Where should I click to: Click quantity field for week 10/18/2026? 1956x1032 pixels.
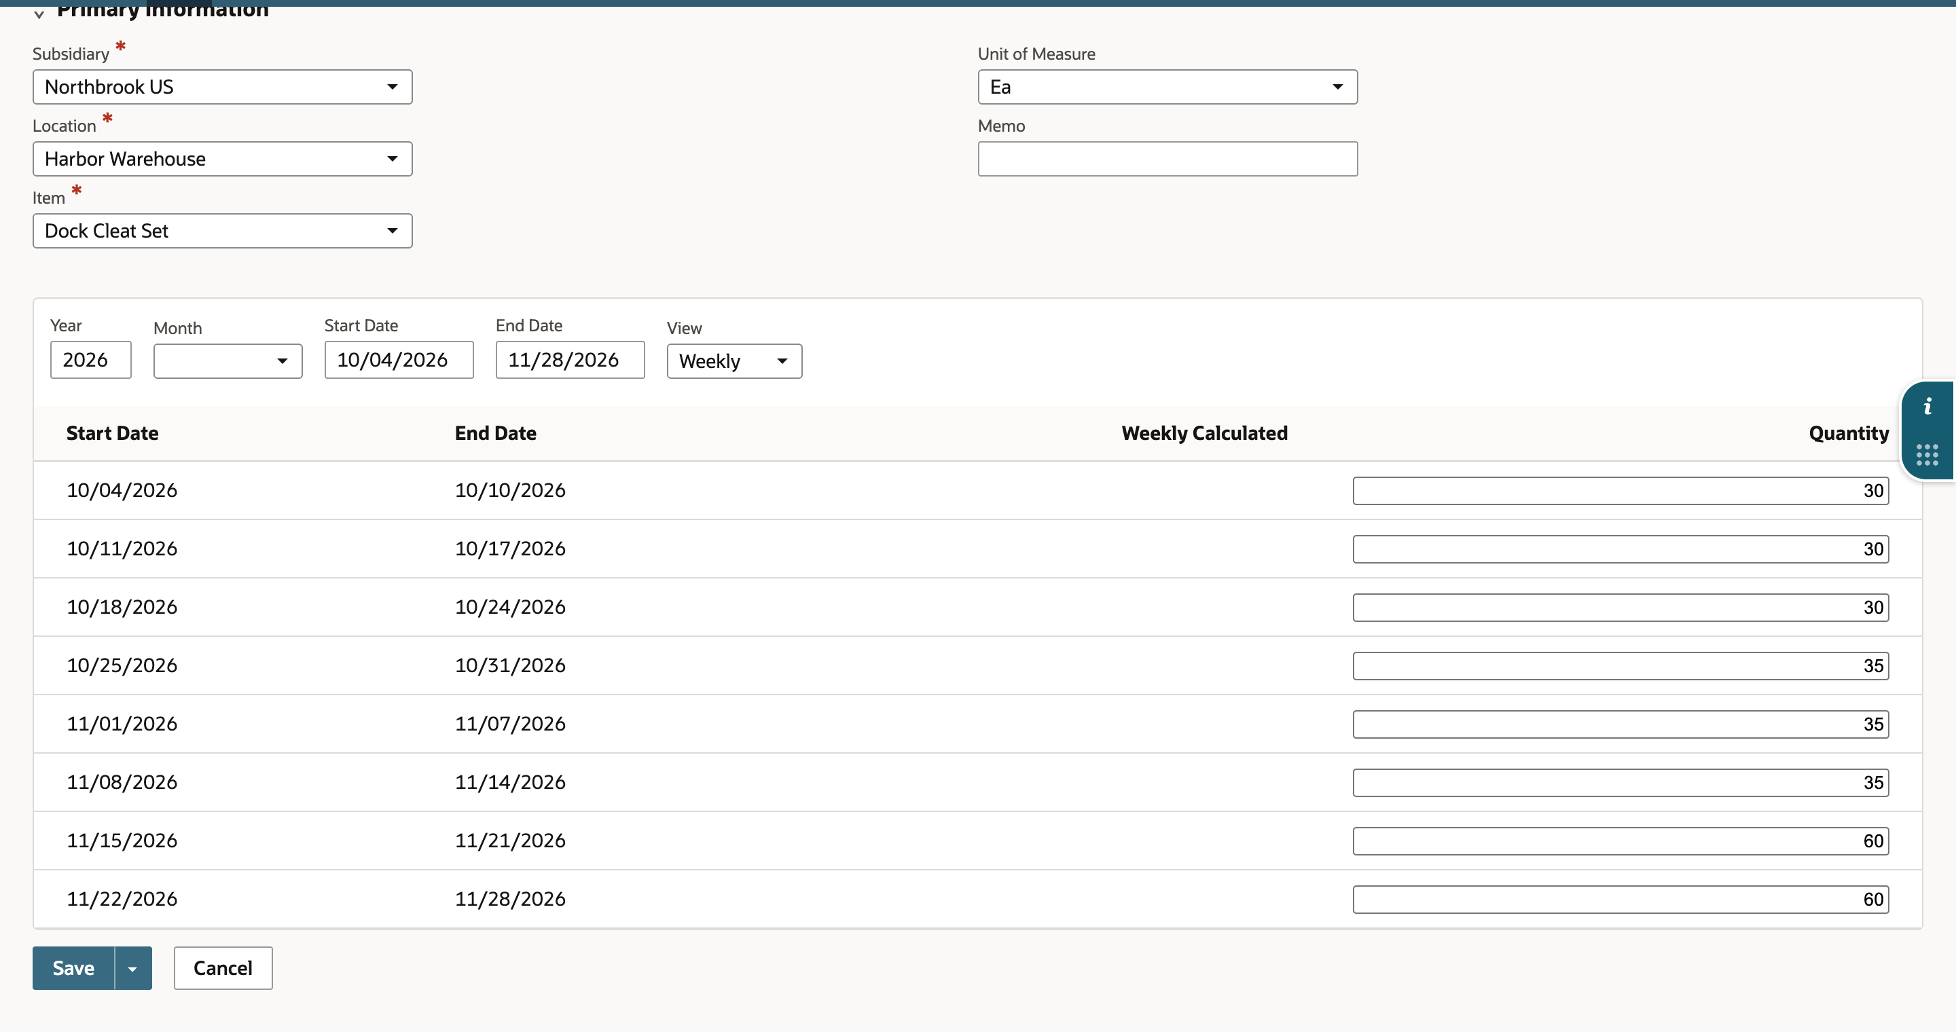point(1620,608)
